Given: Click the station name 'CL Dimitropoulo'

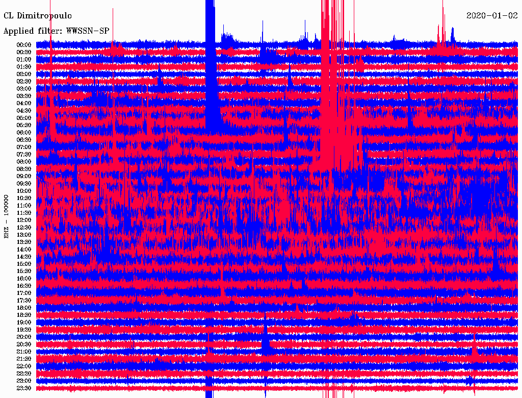Looking at the screenshot, I should pyautogui.click(x=38, y=16).
